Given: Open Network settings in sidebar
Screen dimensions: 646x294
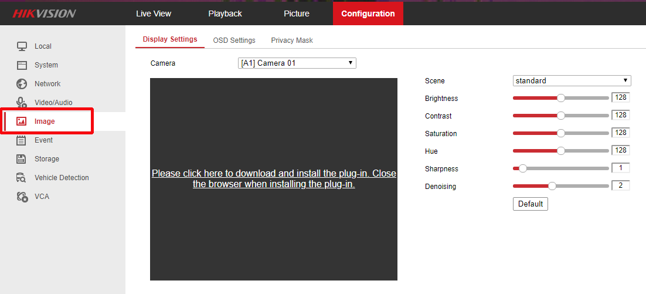Looking at the screenshot, I should pos(47,84).
